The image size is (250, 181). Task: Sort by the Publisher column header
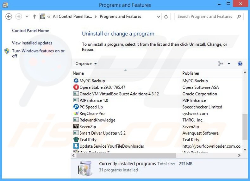coord(211,73)
